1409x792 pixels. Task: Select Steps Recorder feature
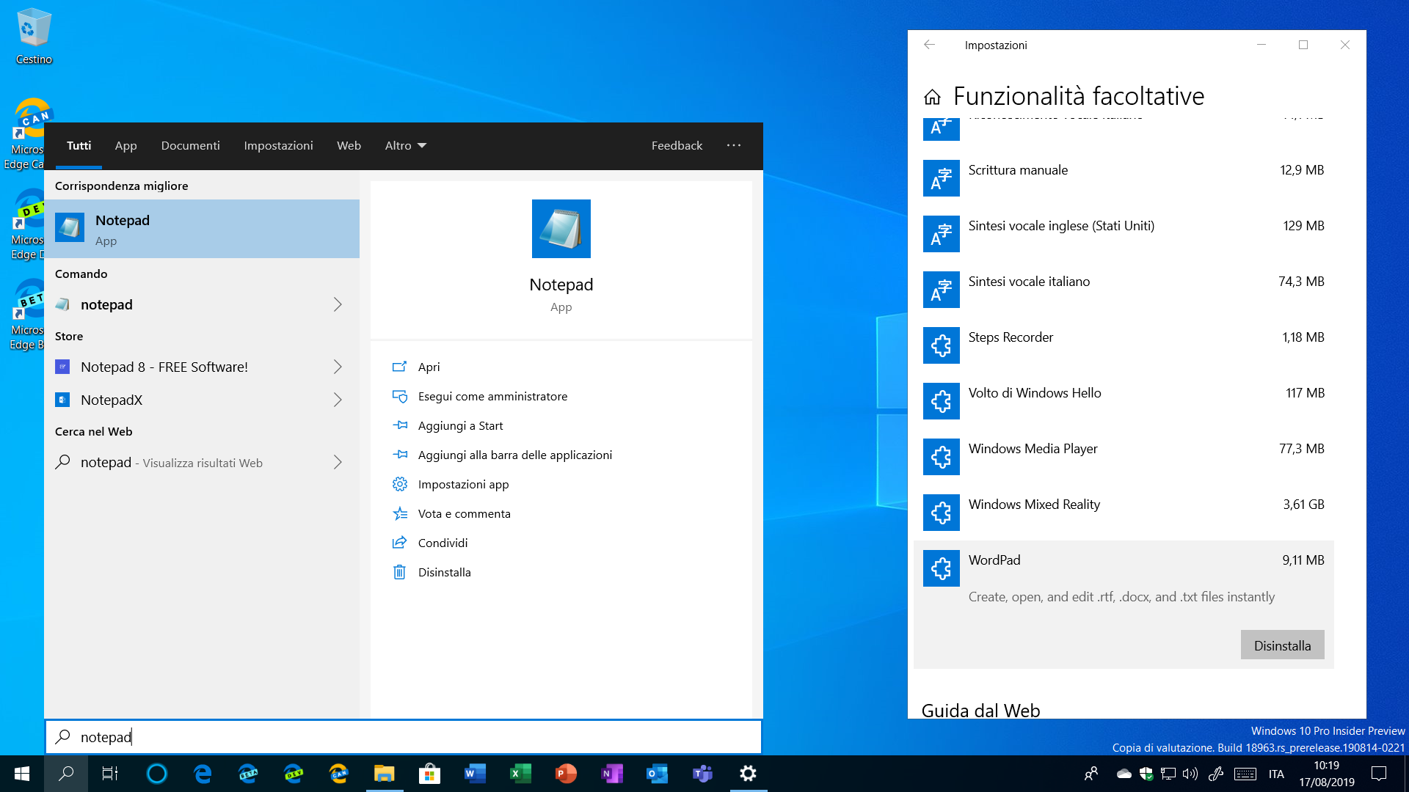tap(1124, 345)
